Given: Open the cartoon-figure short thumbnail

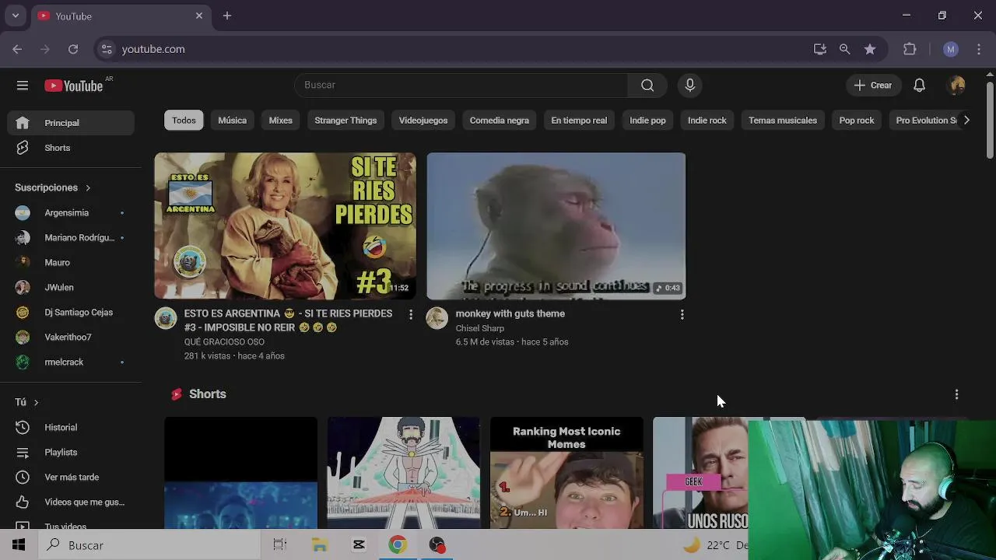Looking at the screenshot, I should tap(403, 473).
